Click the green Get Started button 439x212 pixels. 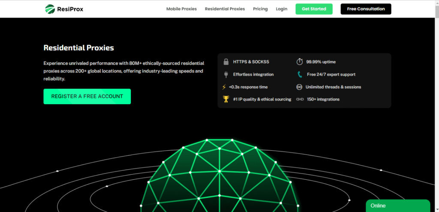point(314,9)
